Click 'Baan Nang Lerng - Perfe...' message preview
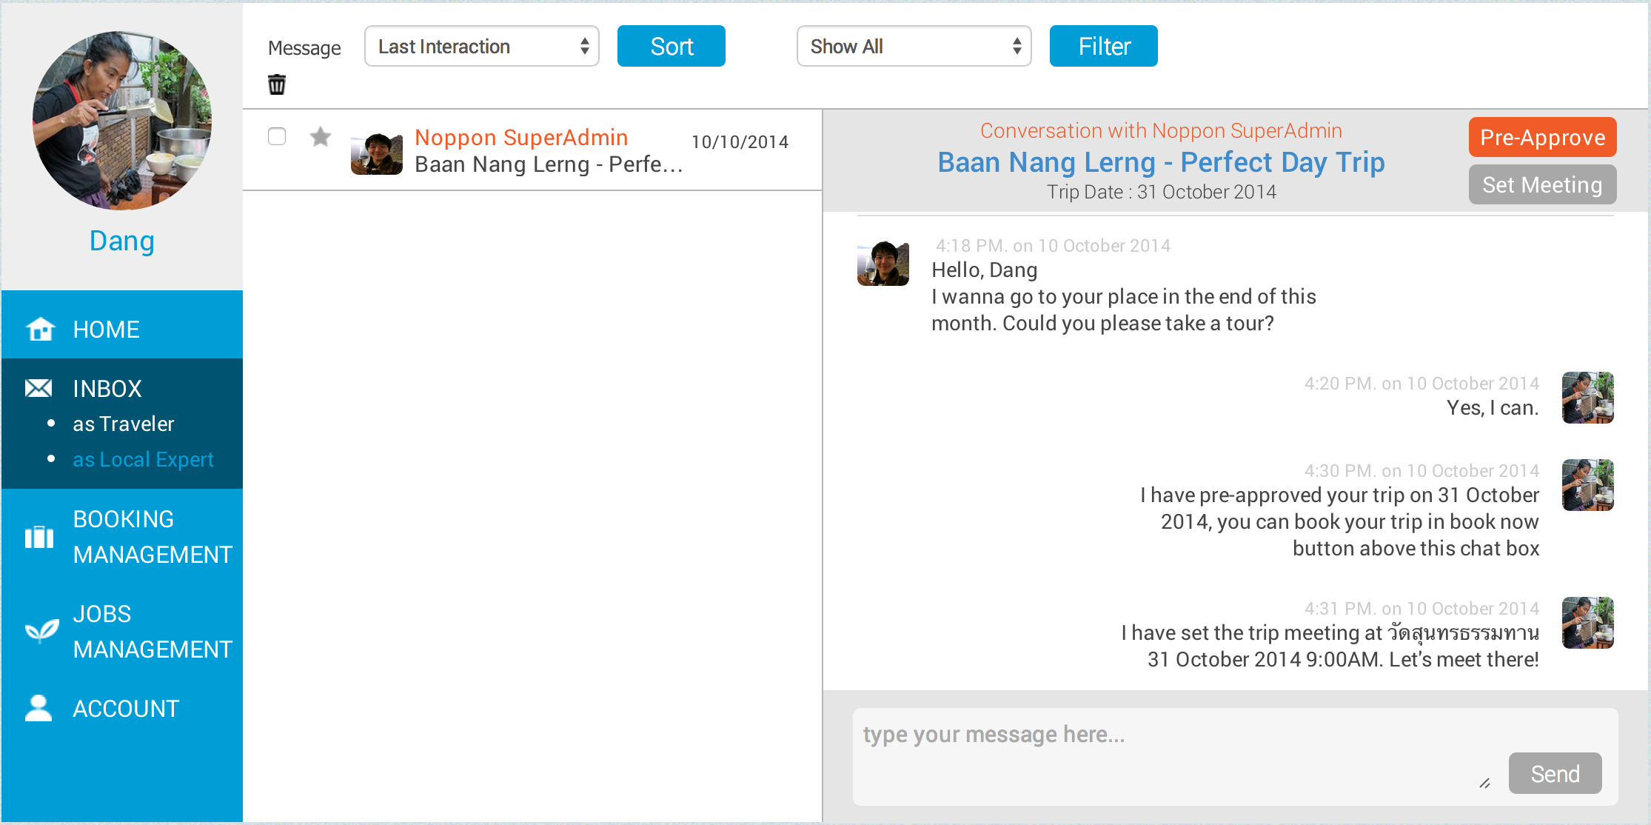This screenshot has width=1651, height=825. click(x=549, y=164)
